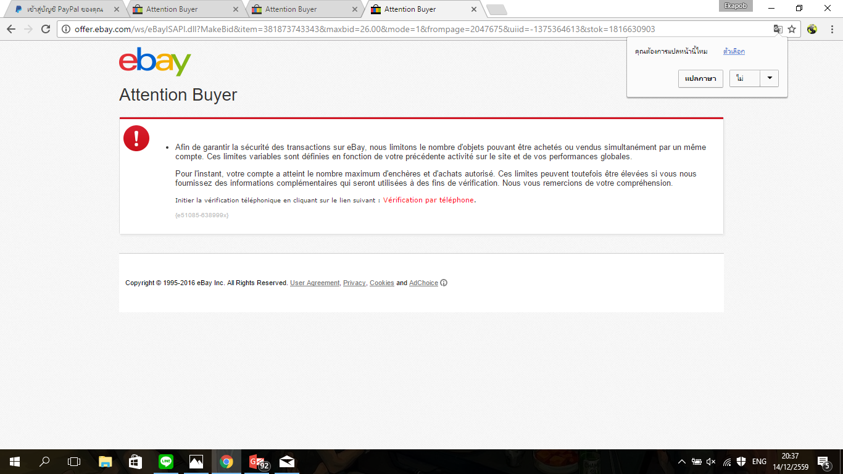Click the translate icon in address bar
This screenshot has height=474, width=843.
(778, 29)
